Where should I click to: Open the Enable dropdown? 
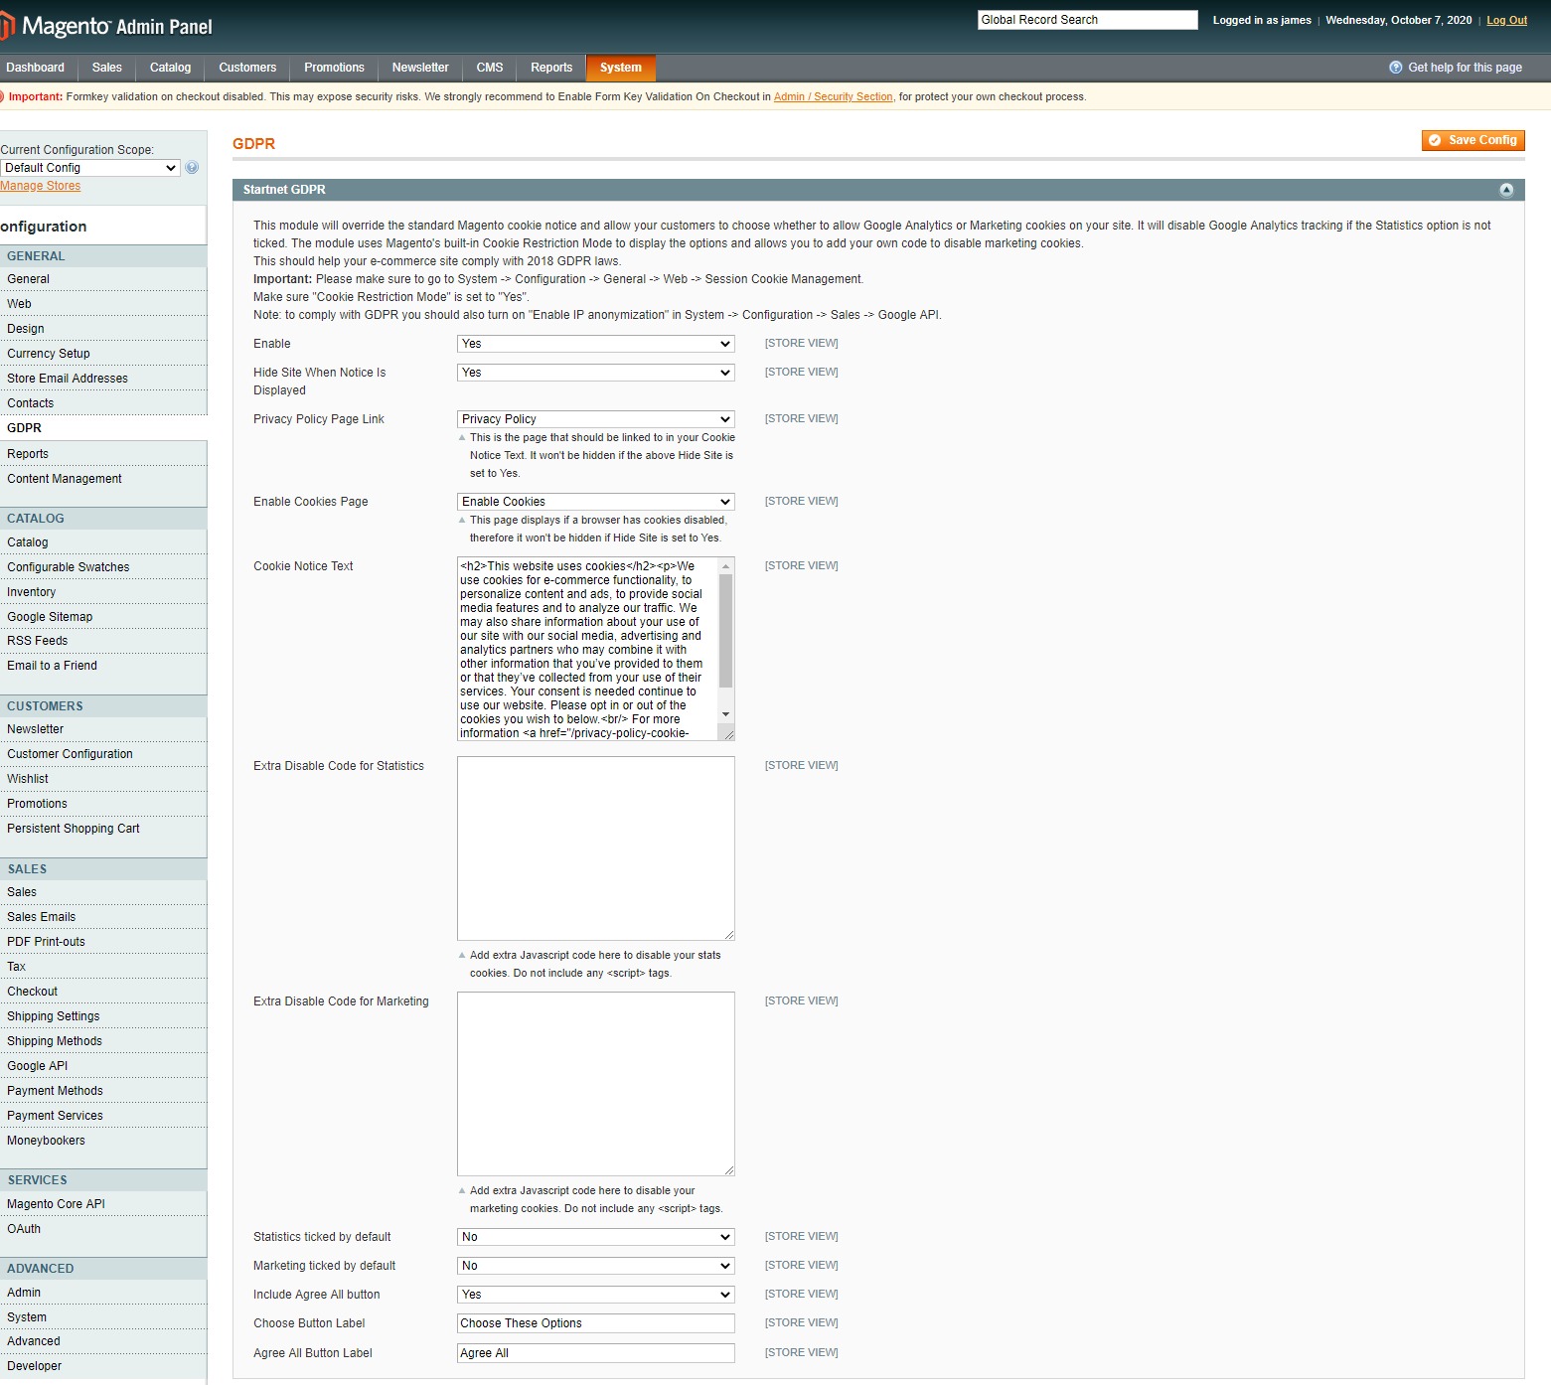[596, 344]
